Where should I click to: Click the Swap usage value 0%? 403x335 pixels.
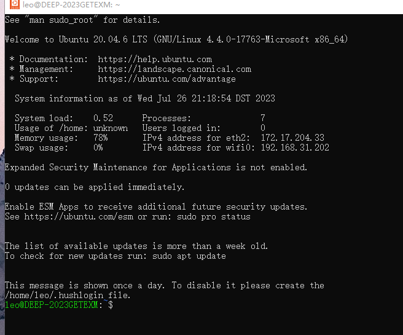coord(98,148)
